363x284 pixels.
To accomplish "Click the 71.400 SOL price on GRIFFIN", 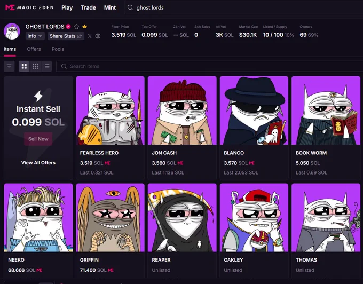I will tap(93, 270).
